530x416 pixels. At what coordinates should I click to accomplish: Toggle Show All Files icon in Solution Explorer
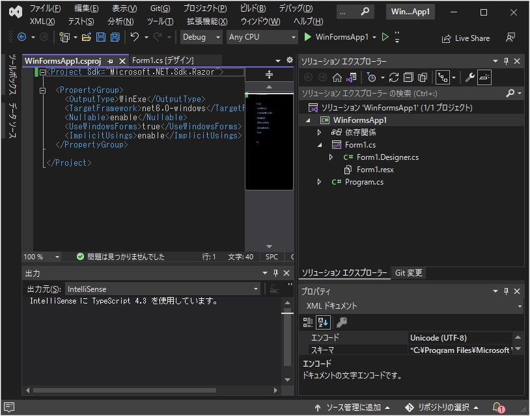coord(423,77)
